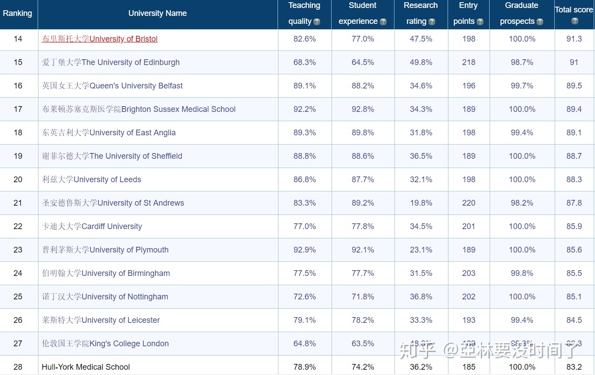Select Belfast graduate prospects 99.7%
The width and height of the screenshot is (595, 375).
click(x=522, y=86)
